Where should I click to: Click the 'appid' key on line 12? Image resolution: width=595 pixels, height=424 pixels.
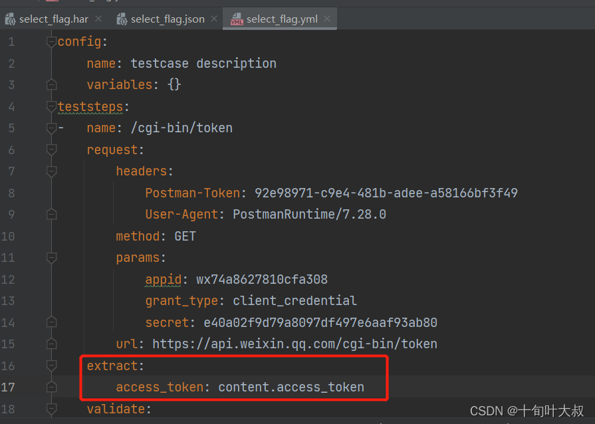pos(164,280)
